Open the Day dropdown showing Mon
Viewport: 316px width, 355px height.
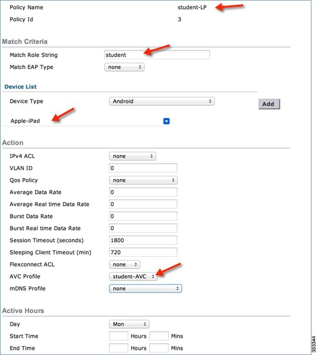pos(129,324)
